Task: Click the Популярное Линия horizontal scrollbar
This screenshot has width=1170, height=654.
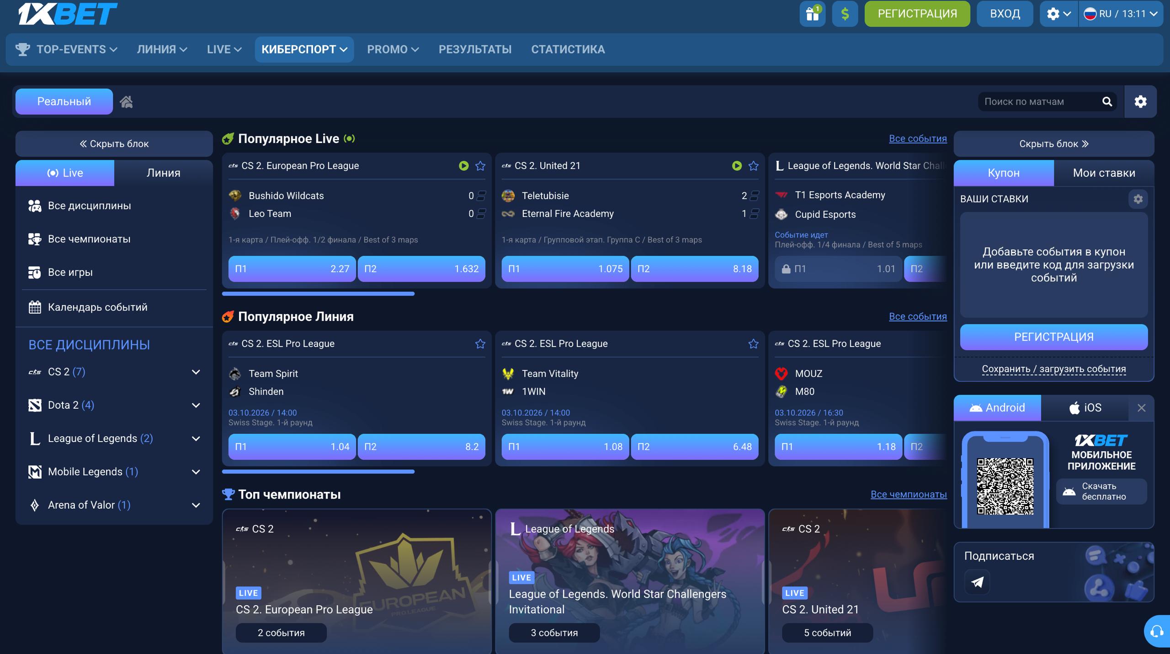Action: 318,471
